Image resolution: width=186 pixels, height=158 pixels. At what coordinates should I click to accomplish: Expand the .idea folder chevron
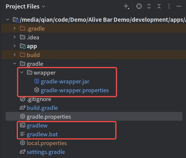click(x=15, y=37)
